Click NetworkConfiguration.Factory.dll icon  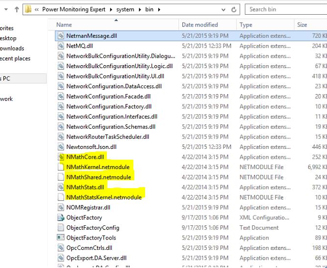61,106
